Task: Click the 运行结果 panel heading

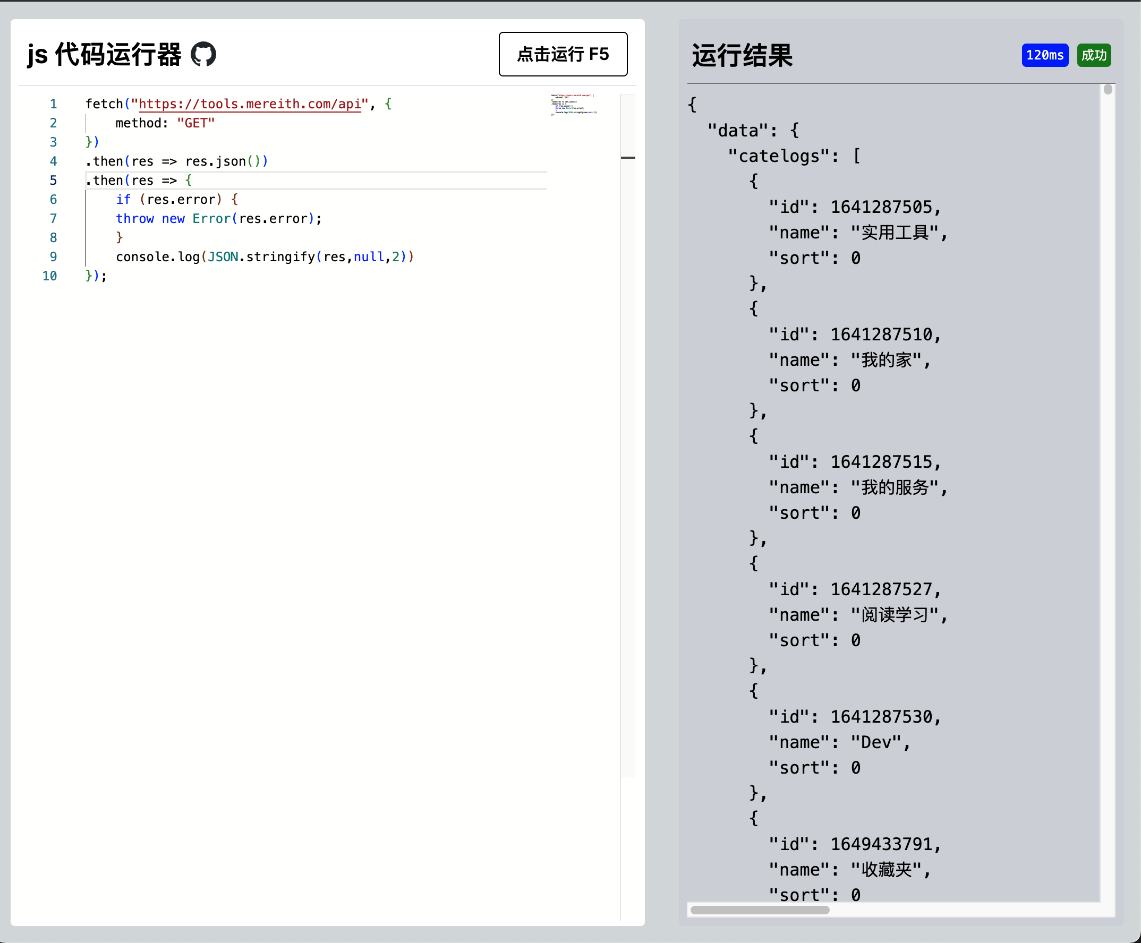Action: point(742,55)
